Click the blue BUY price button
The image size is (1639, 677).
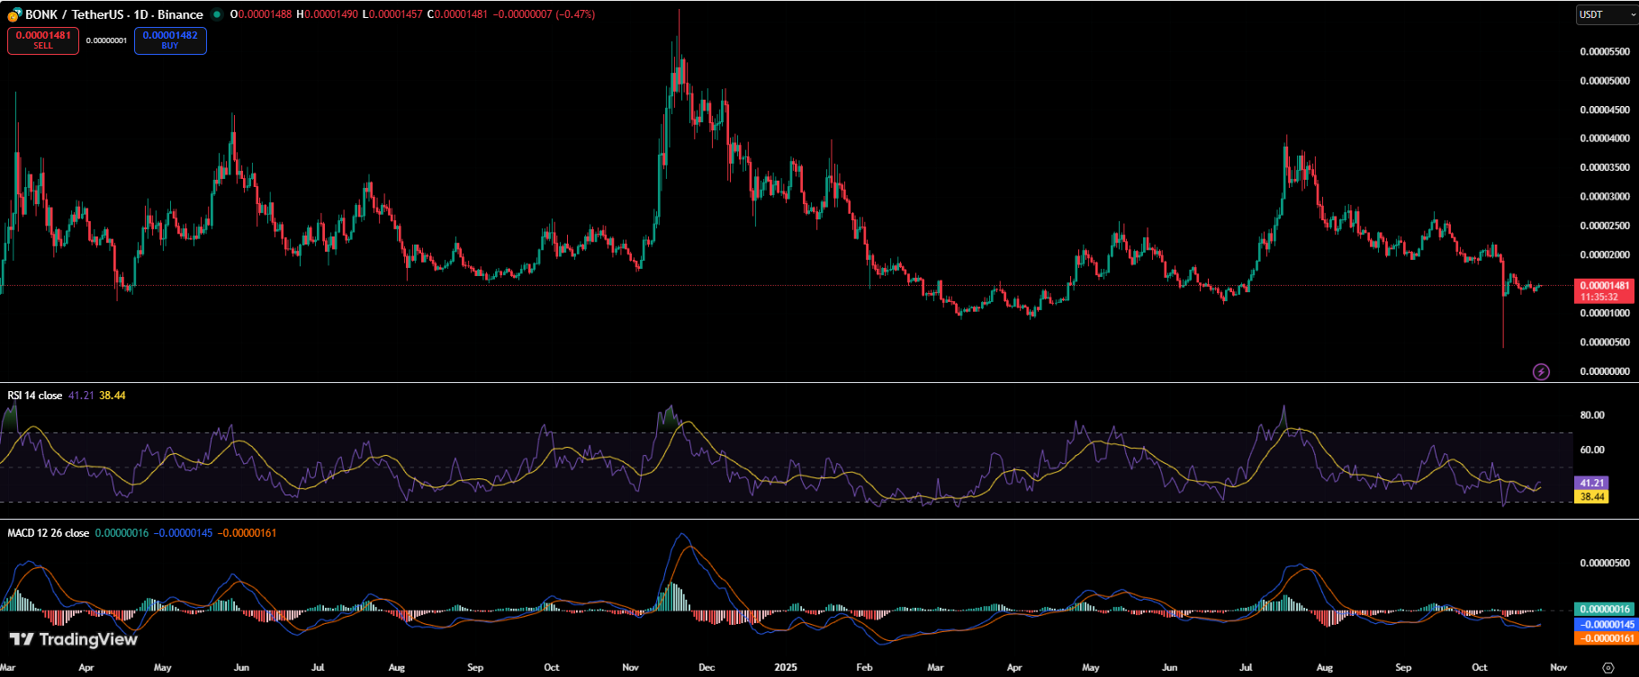tap(170, 40)
